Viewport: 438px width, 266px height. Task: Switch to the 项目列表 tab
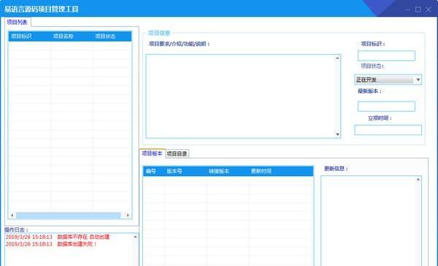pyautogui.click(x=18, y=22)
